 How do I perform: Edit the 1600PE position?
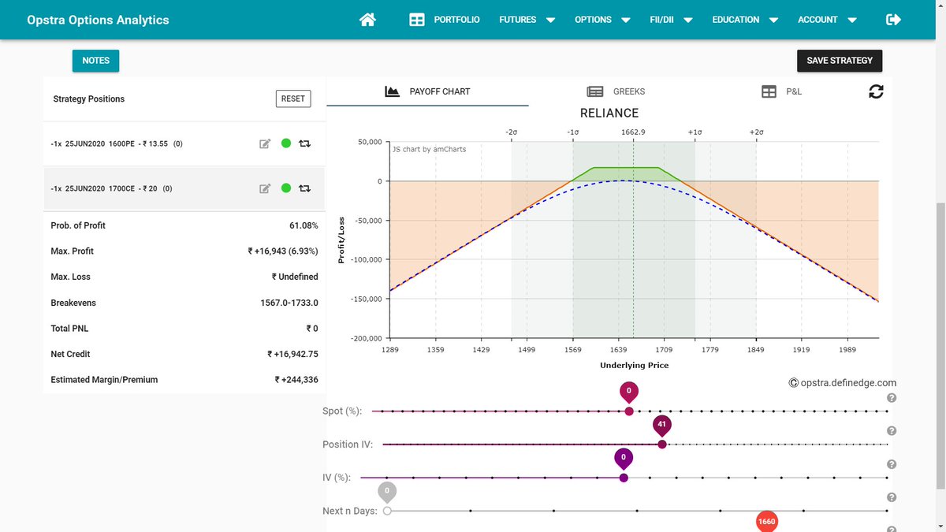click(x=265, y=144)
